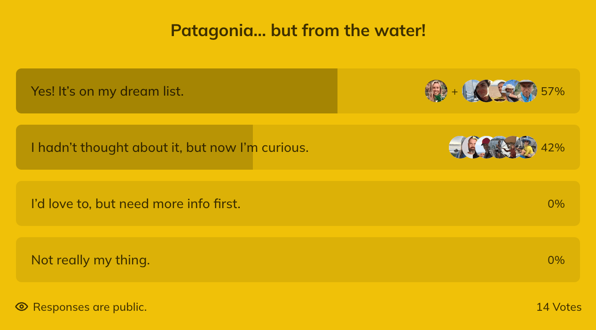The height and width of the screenshot is (330, 596).
Task: Select "I hadn't thought about it, but now I'm curious."
Action: click(x=170, y=147)
